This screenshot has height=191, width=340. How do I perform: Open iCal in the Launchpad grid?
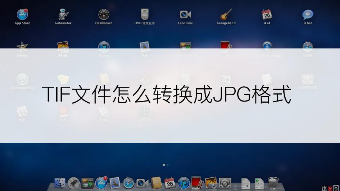(267, 14)
